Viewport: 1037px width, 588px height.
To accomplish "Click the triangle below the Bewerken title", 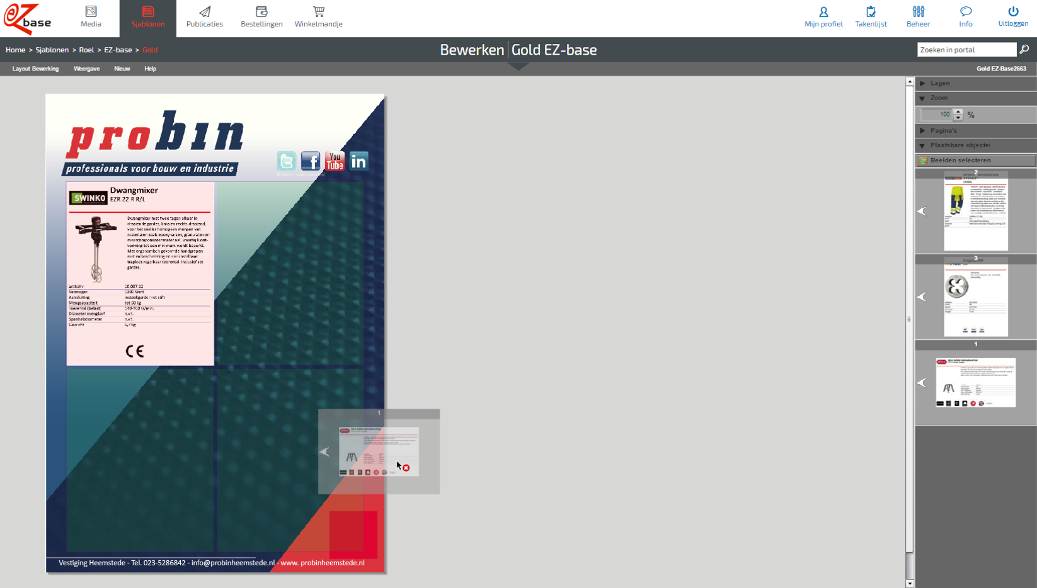I will 518,66.
